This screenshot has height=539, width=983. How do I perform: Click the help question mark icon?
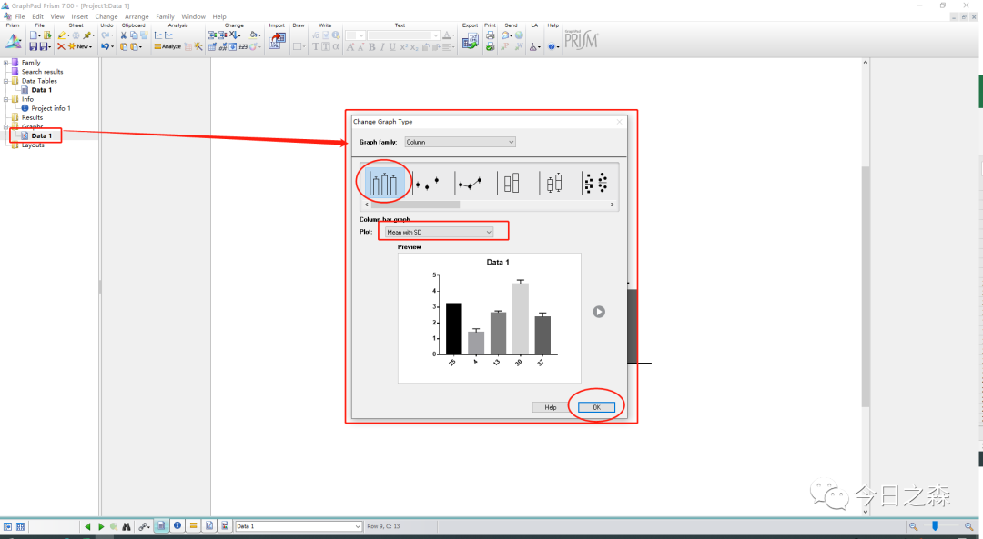coord(551,47)
